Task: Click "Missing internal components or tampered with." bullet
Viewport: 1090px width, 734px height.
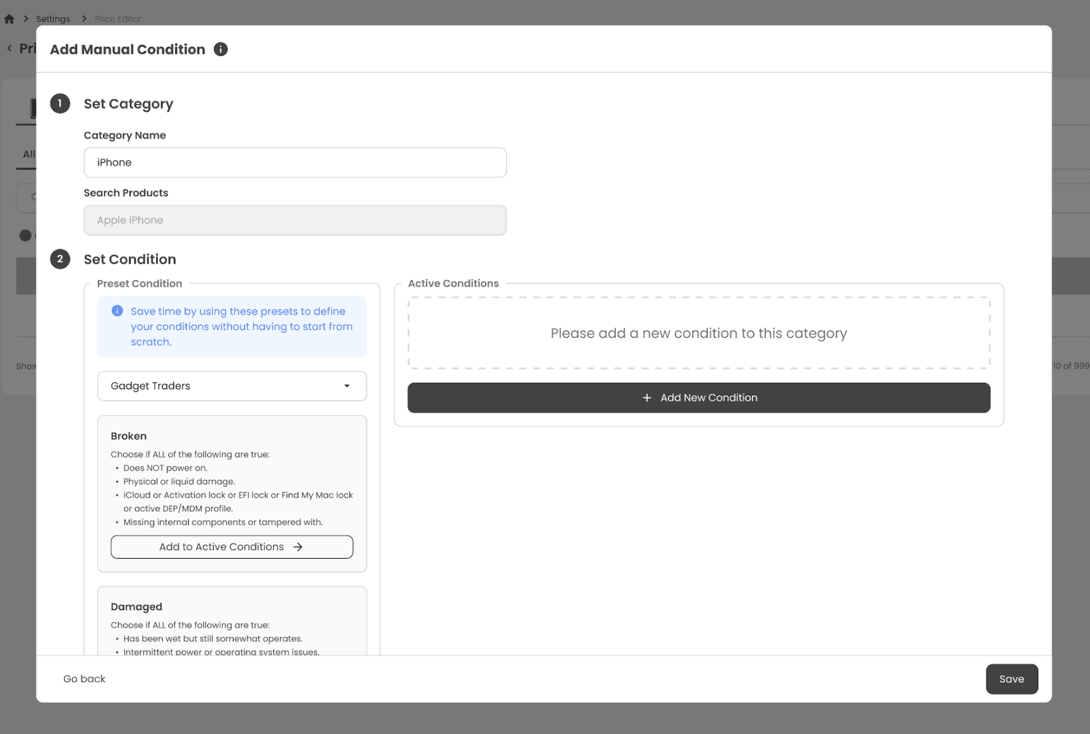Action: point(223,523)
